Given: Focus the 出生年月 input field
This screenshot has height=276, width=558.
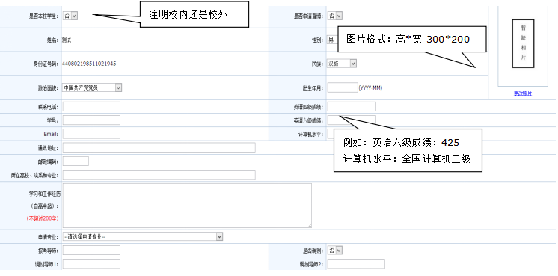Looking at the screenshot, I should pos(343,88).
